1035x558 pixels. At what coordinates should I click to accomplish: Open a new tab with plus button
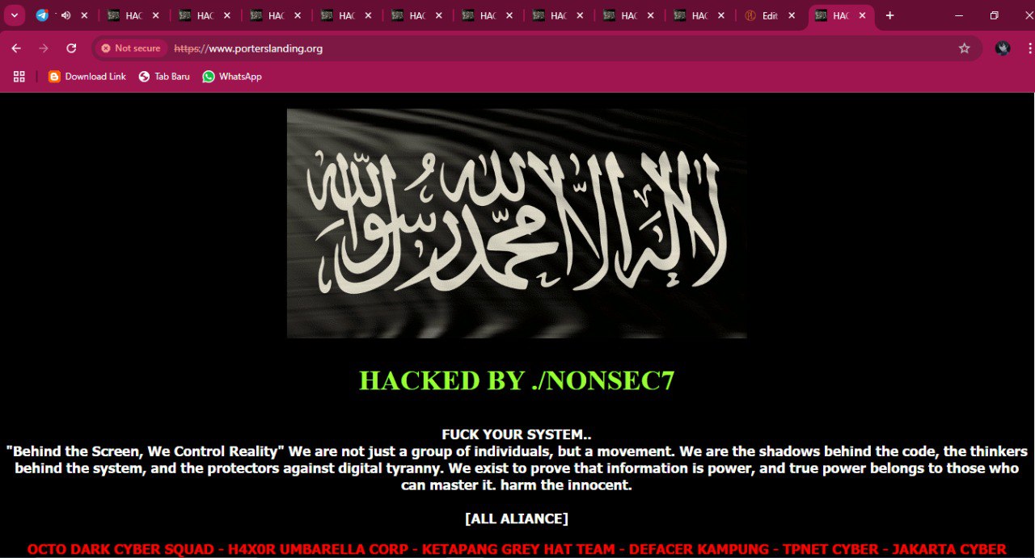tap(889, 15)
